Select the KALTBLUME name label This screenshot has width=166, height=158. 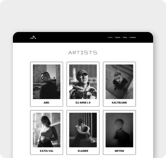pos(119,103)
